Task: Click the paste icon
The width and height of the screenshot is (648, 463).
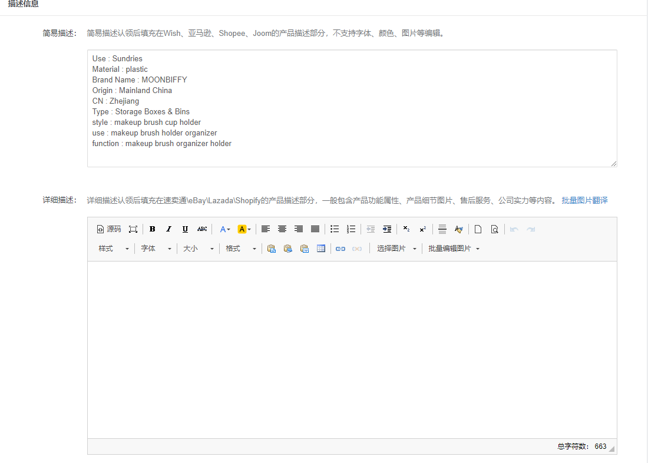Action: tap(272, 249)
